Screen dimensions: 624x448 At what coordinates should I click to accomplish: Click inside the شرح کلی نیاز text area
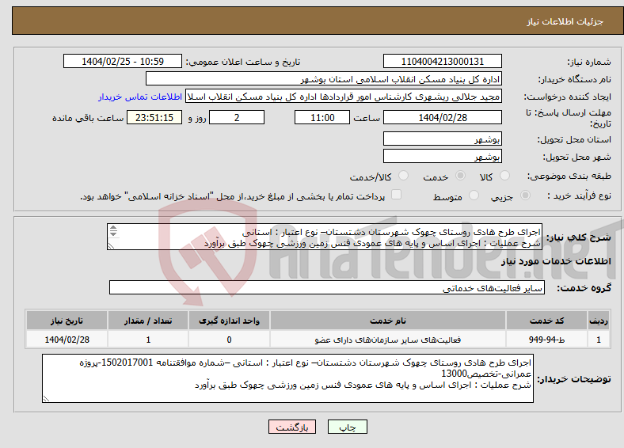[x=325, y=237]
